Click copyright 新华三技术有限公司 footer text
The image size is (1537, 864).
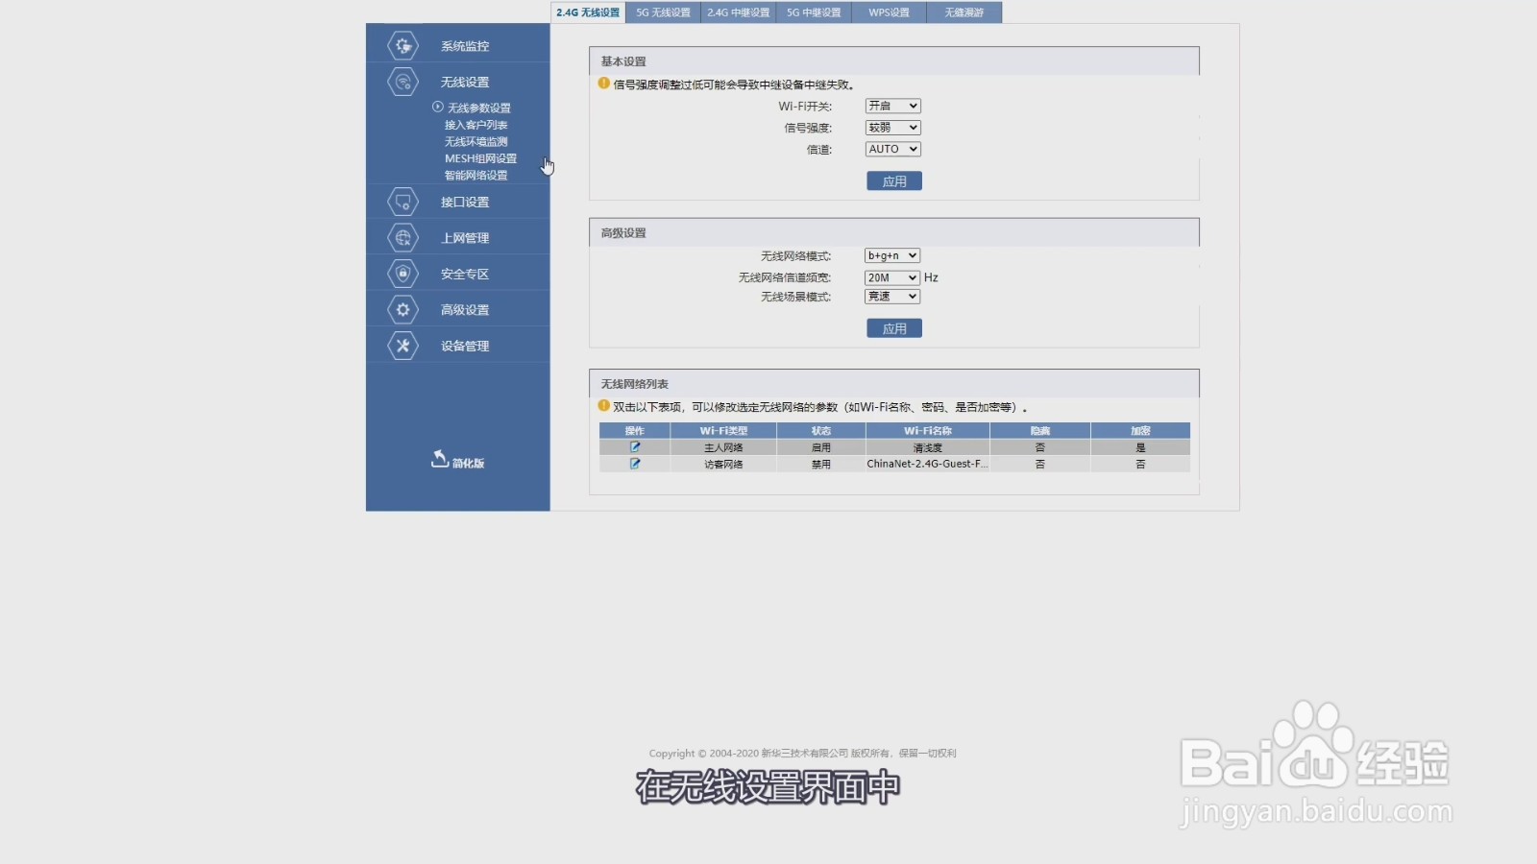click(x=805, y=754)
